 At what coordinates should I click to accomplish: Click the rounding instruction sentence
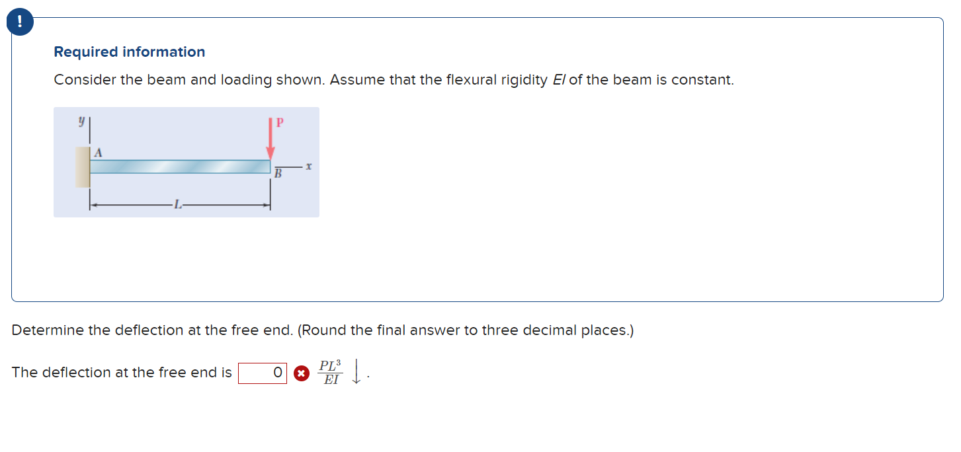click(x=323, y=330)
